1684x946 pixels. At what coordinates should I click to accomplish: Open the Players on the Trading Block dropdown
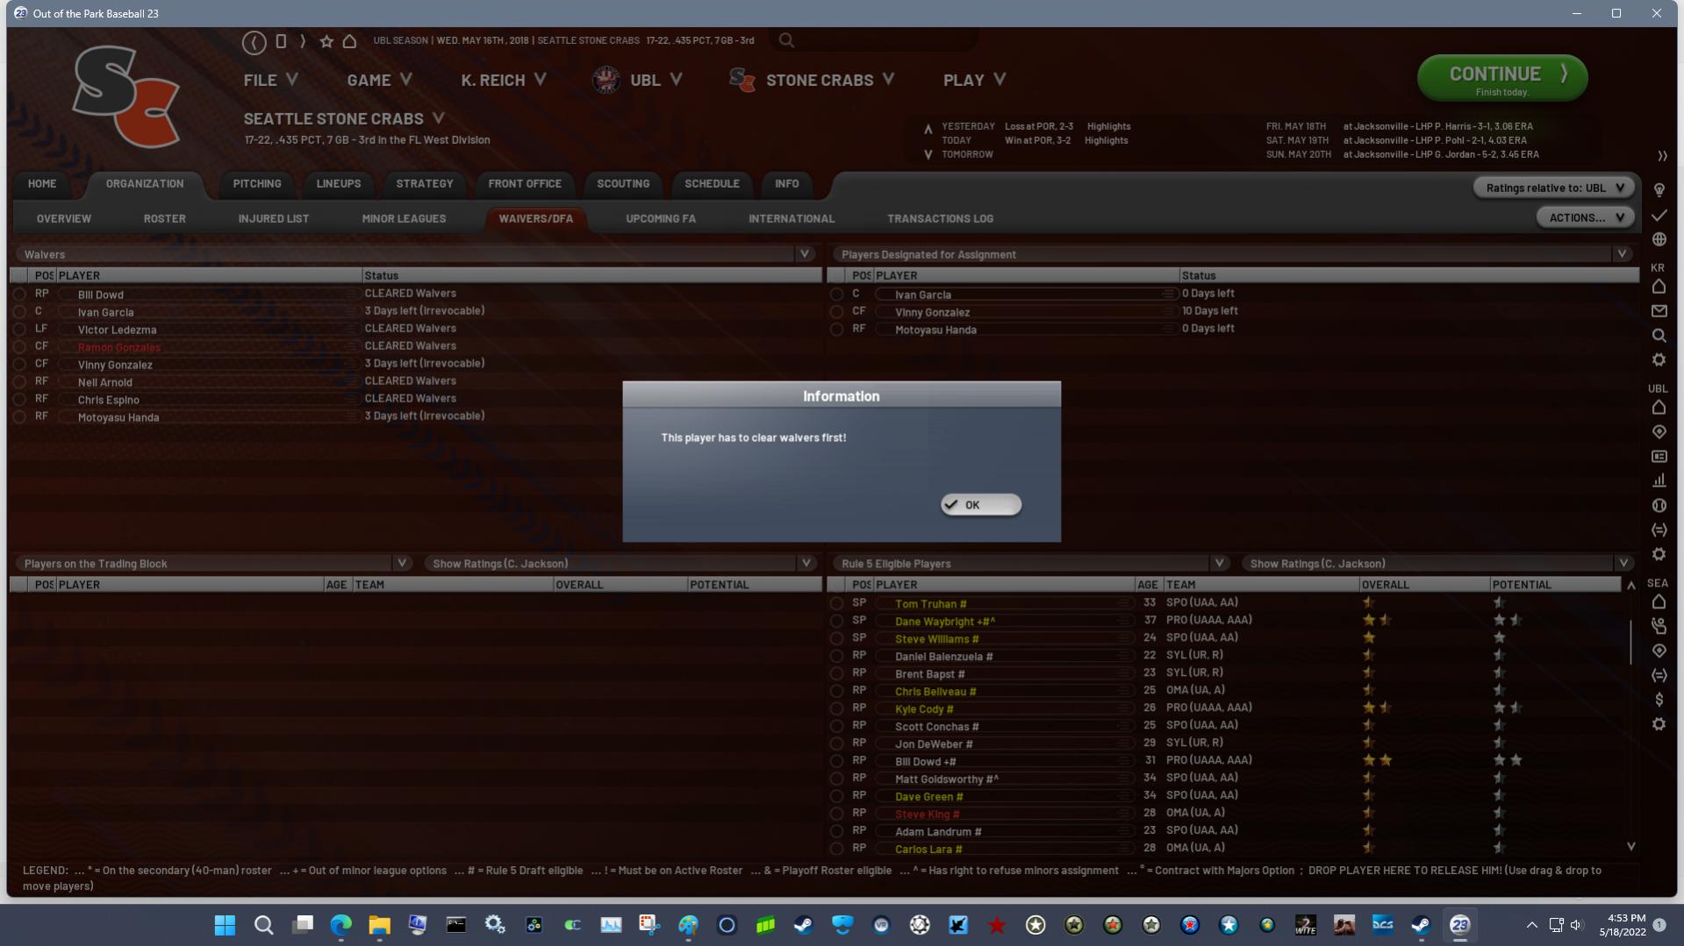[401, 563]
